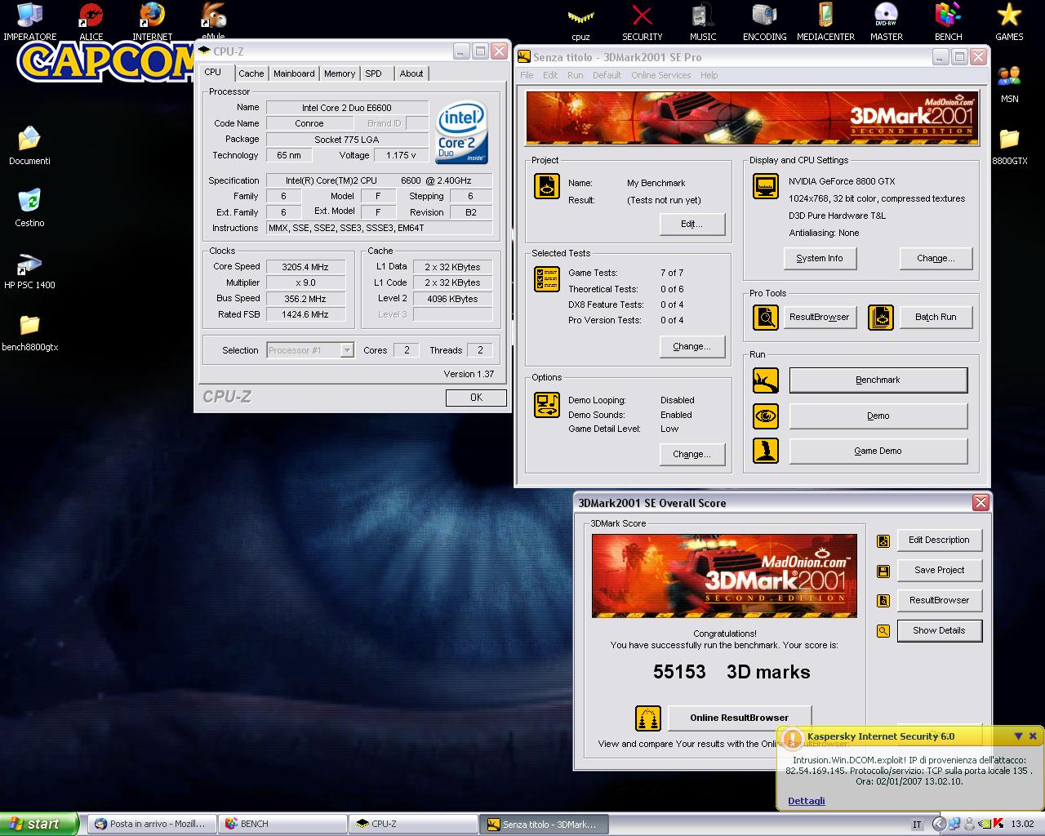
Task: Click OK in the CPU-Z window
Action: [x=476, y=398]
